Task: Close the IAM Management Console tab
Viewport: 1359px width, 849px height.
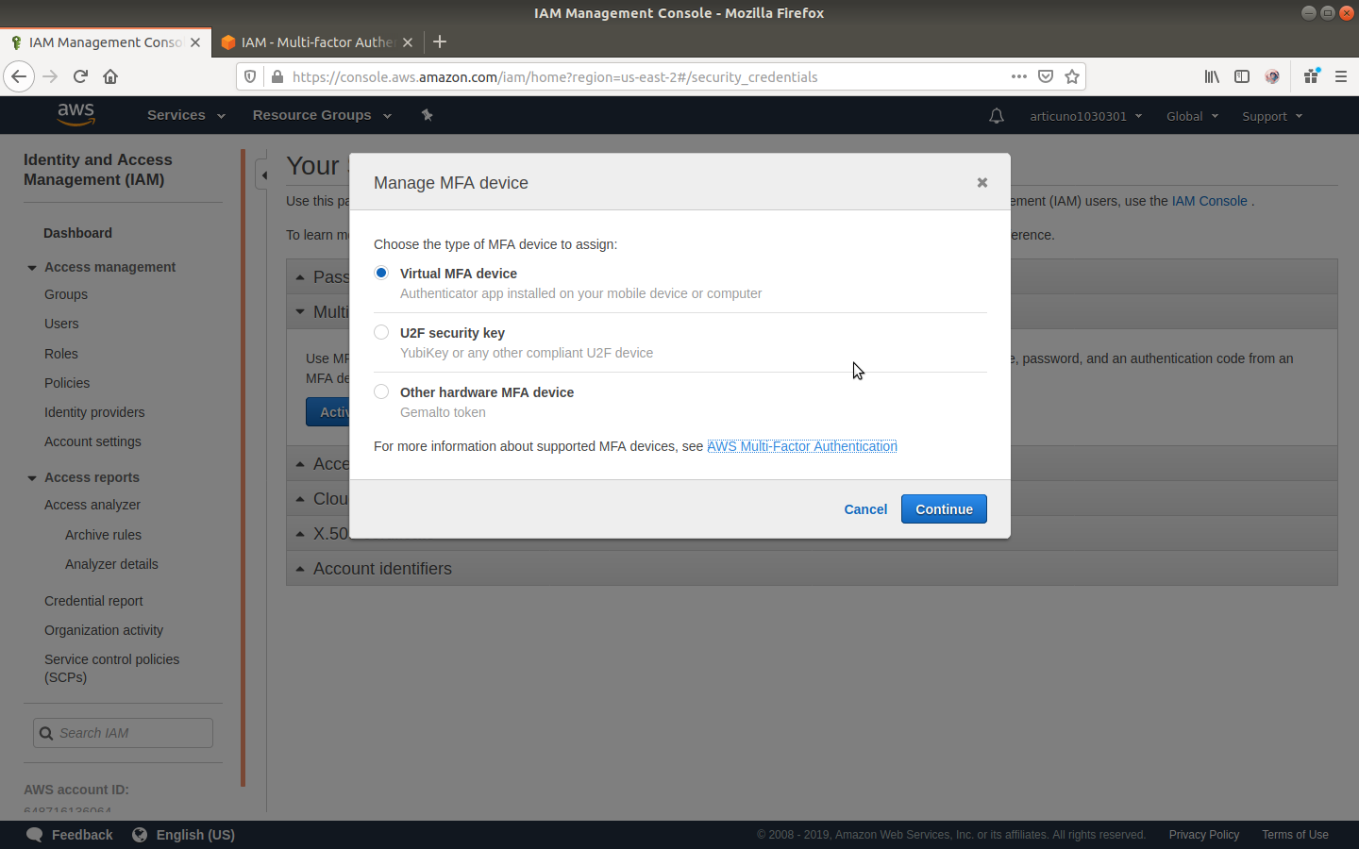Action: point(195,42)
